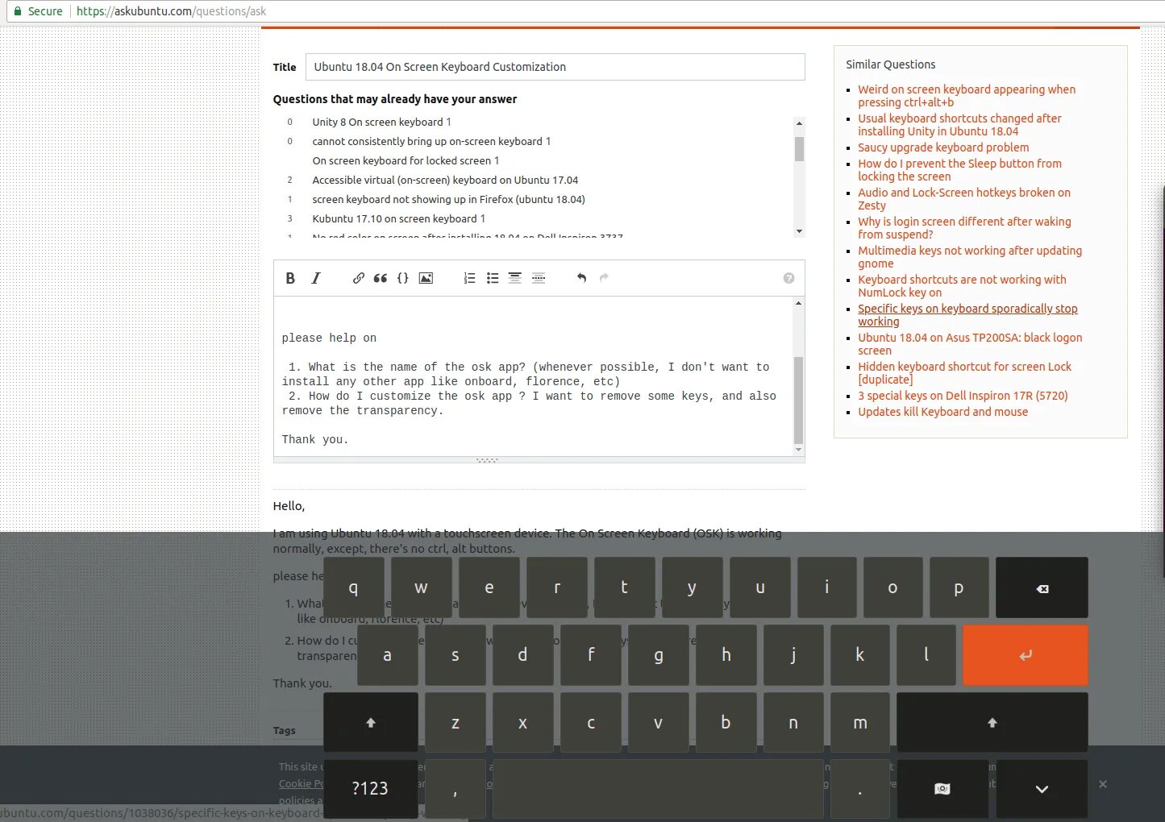
Task: Tap the w key
Action: point(421,587)
